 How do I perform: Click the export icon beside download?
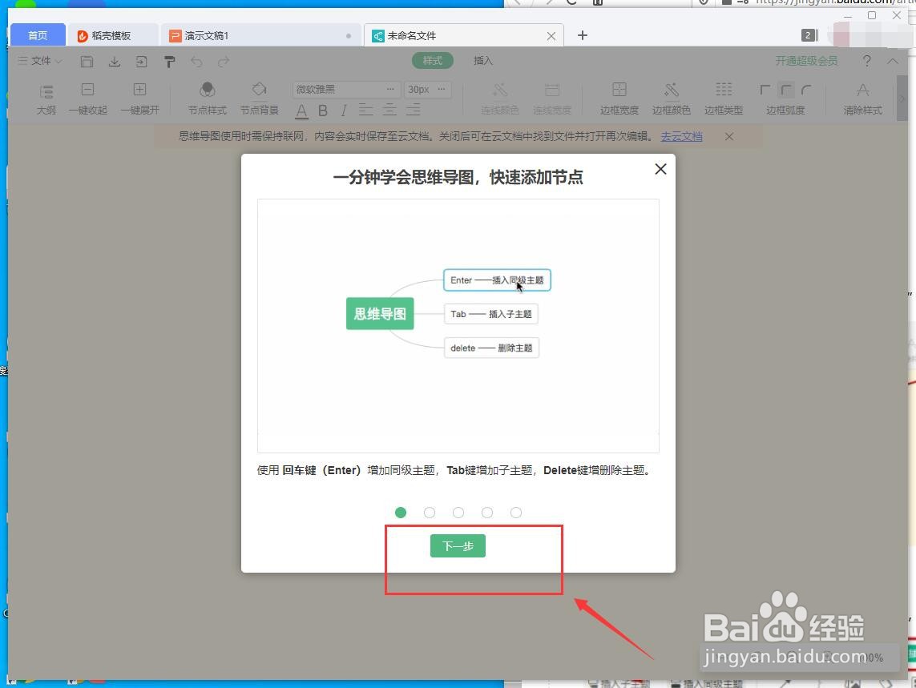point(141,62)
